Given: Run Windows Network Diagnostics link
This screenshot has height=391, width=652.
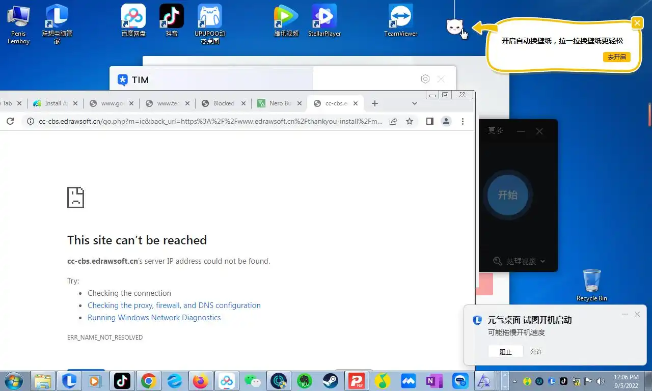Looking at the screenshot, I should click(x=154, y=318).
